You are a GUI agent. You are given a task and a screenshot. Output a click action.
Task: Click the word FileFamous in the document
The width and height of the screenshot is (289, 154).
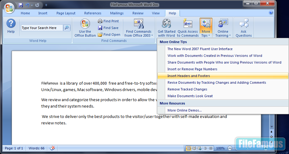49,83
